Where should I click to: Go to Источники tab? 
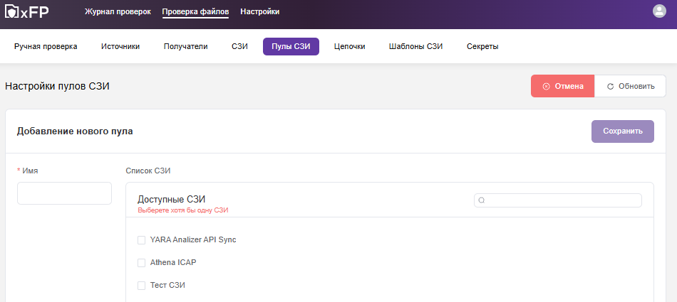(120, 46)
